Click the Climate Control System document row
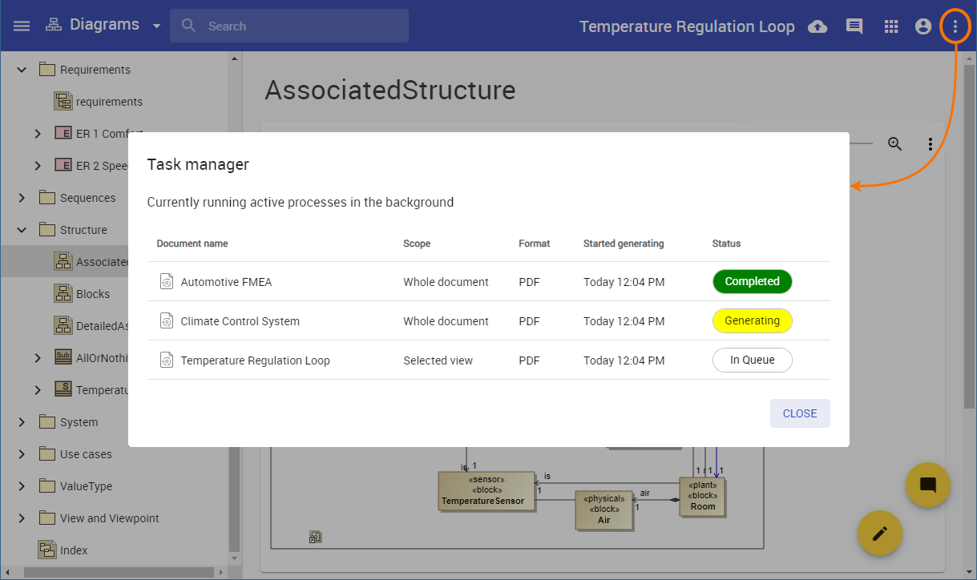The image size is (977, 580). pos(240,321)
